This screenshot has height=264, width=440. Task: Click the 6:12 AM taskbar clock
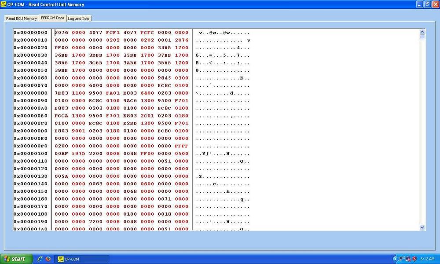pos(427,259)
